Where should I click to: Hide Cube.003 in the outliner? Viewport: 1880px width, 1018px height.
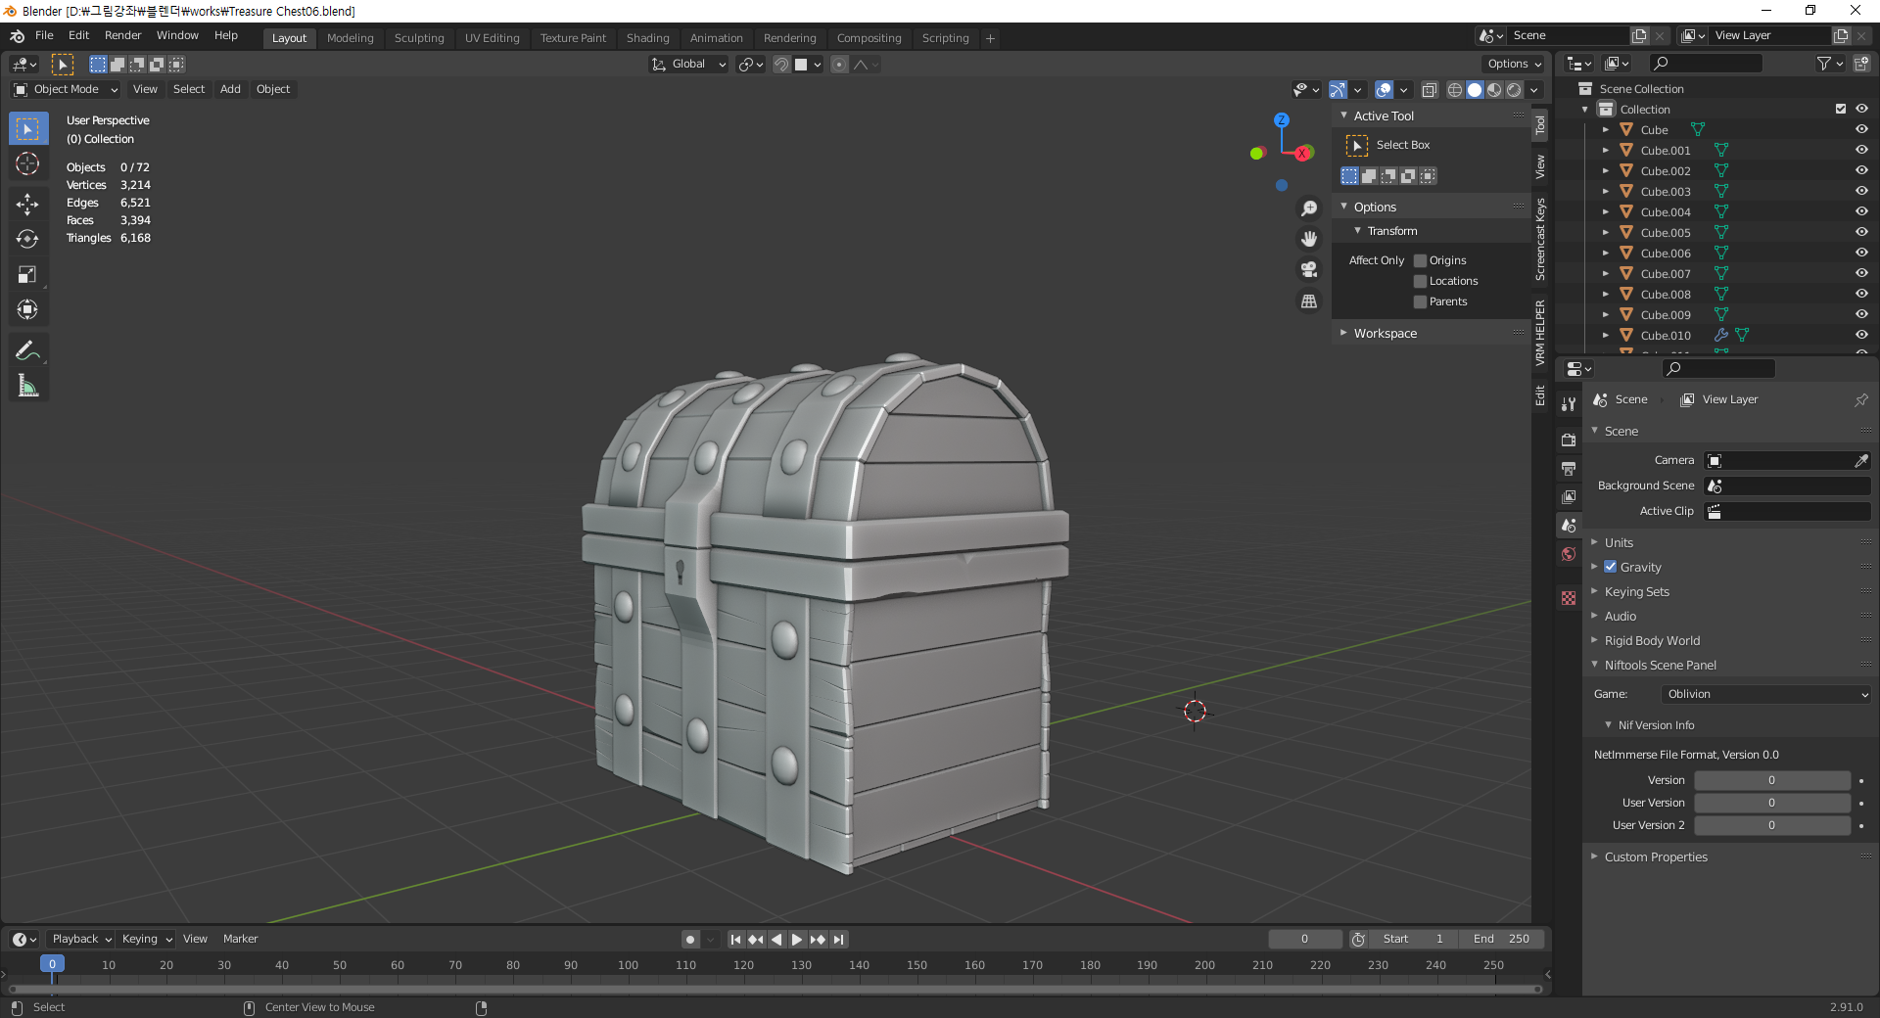1861,191
